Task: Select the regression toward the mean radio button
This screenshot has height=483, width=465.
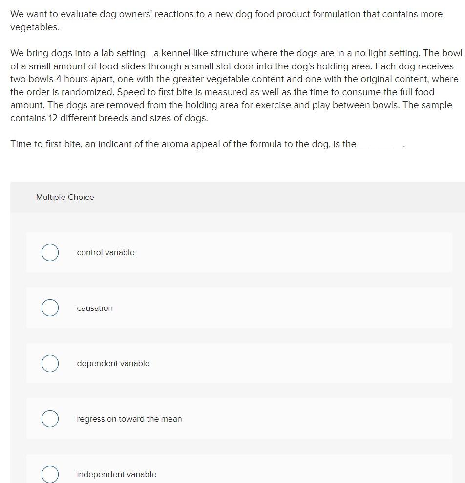Action: coord(50,418)
